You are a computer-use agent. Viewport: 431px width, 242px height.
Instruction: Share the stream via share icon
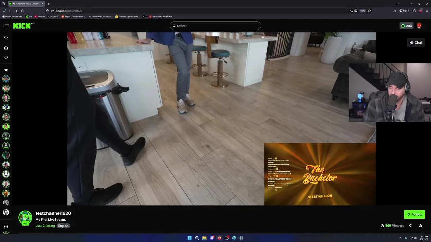pos(410,226)
